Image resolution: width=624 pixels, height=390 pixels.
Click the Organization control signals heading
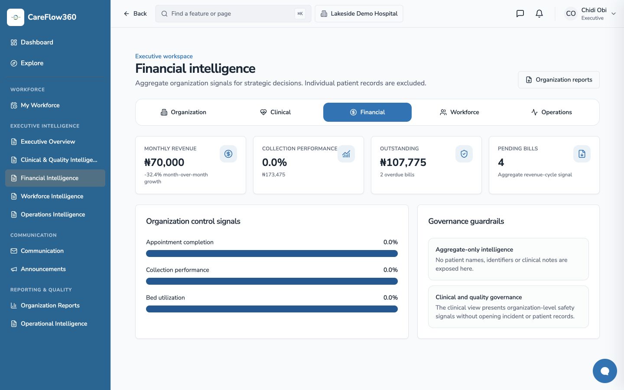(193, 221)
